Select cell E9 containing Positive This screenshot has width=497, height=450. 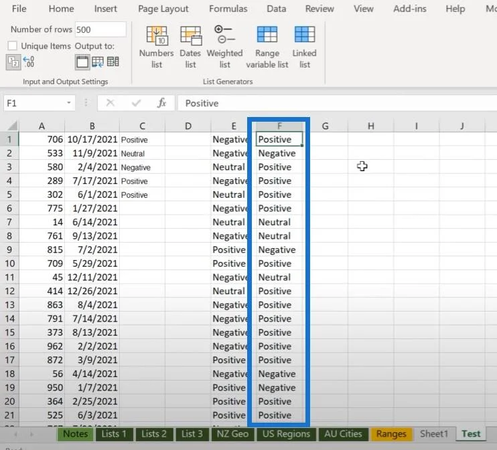(230, 249)
